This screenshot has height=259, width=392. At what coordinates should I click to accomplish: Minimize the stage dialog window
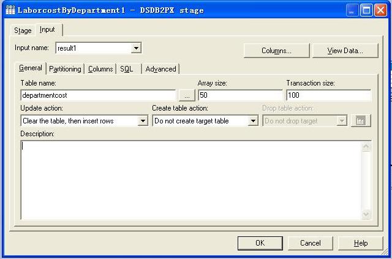[x=352, y=10]
